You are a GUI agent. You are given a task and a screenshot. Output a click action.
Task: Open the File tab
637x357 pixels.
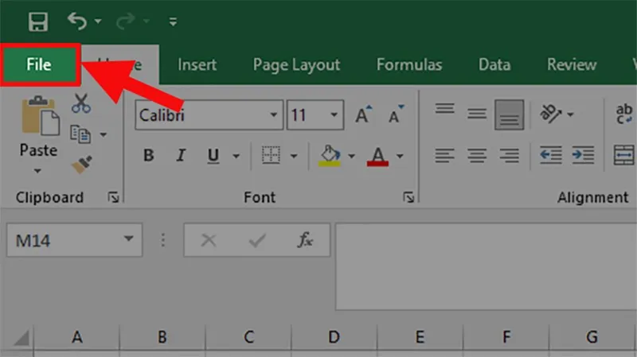pos(39,64)
